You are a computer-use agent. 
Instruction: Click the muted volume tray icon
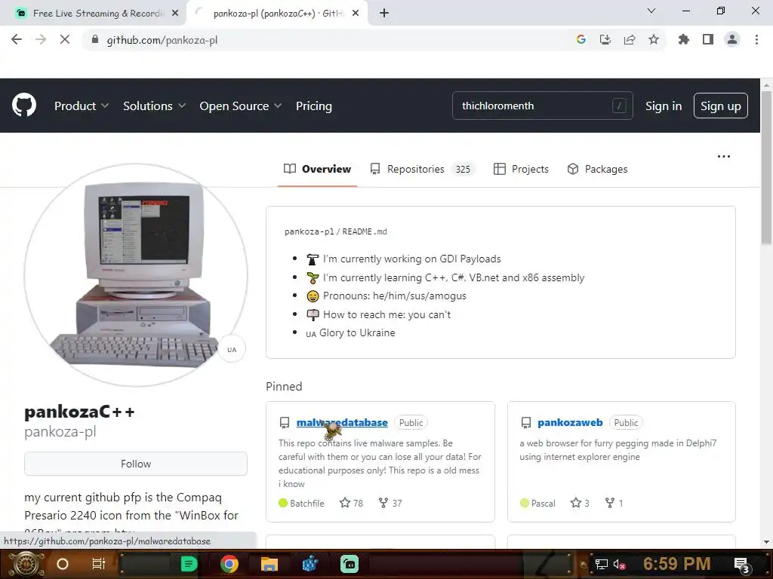point(620,564)
